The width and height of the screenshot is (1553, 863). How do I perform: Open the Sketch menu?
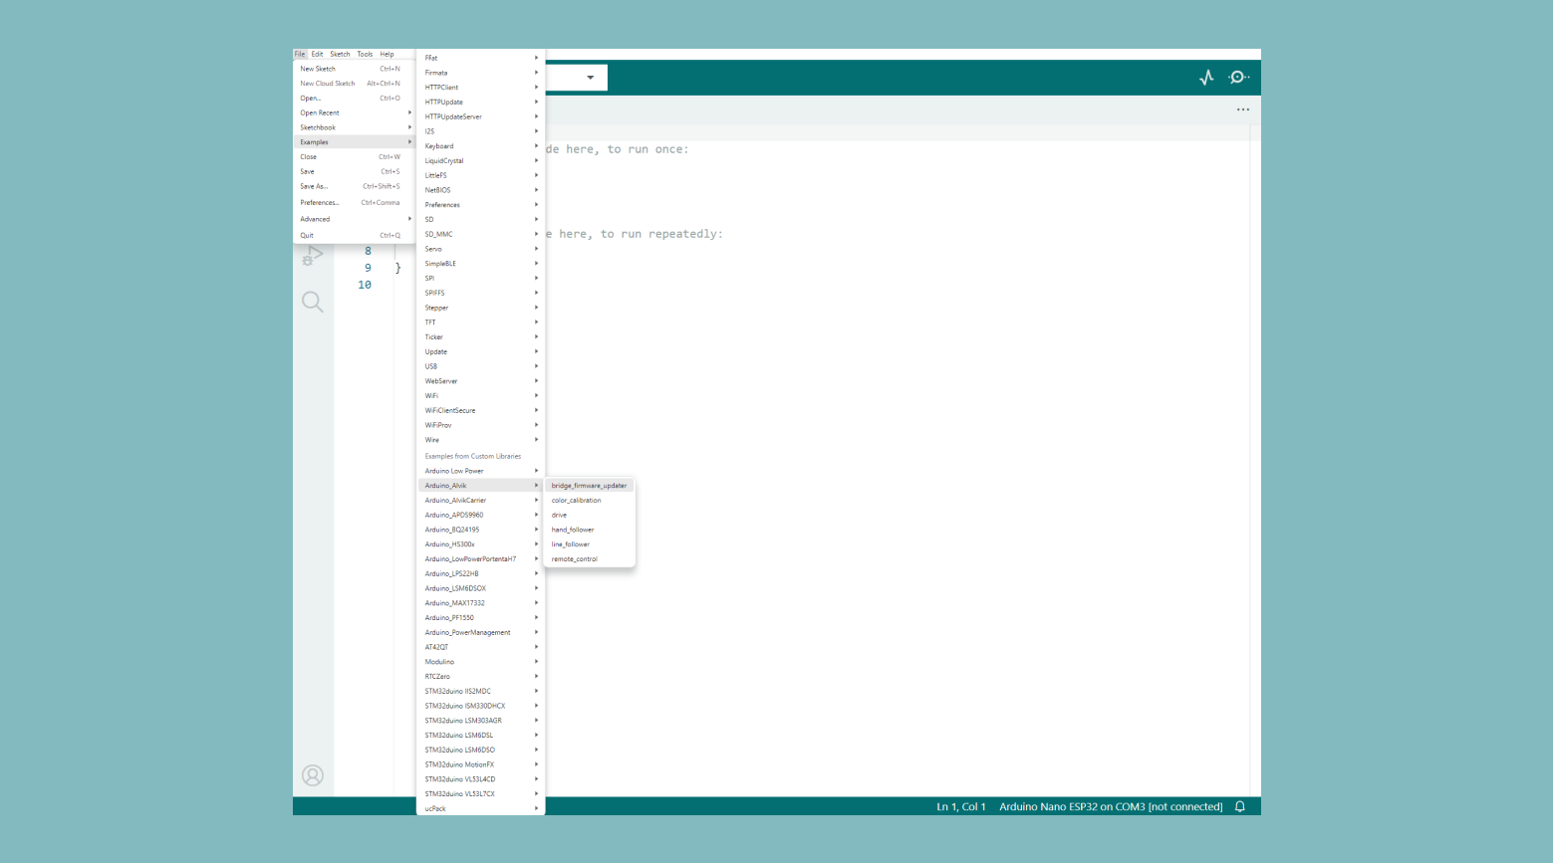tap(340, 55)
